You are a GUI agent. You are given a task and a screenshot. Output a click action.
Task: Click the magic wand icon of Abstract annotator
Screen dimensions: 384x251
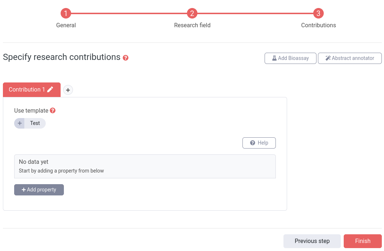pyautogui.click(x=328, y=58)
